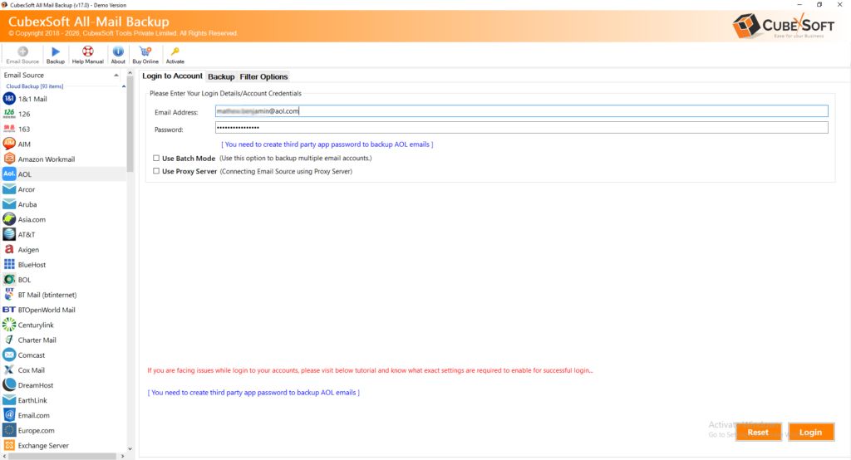Click scroll up arrow of source list
Screen dimensions: 851x460
(130, 73)
